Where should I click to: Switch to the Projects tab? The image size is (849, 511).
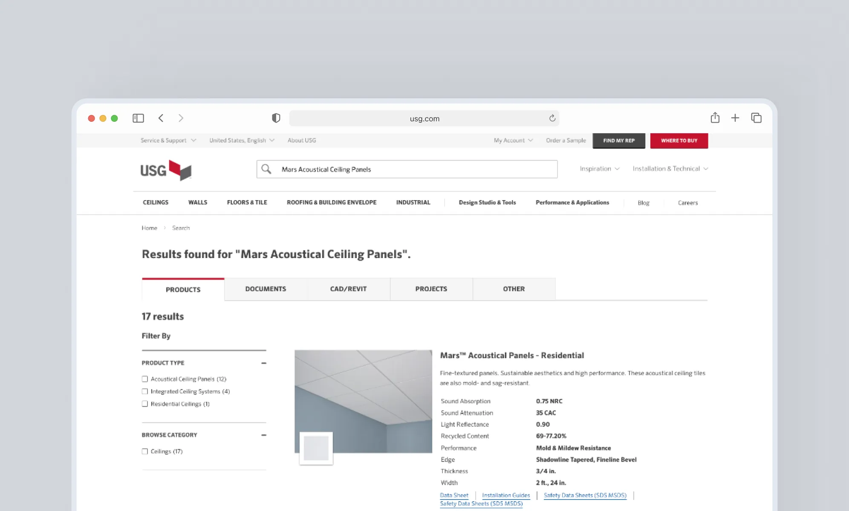pos(431,289)
